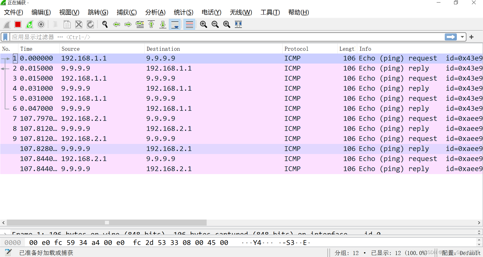Select packet 2 reply at 0.015000
This screenshot has height=257, width=483.
tap(241, 68)
